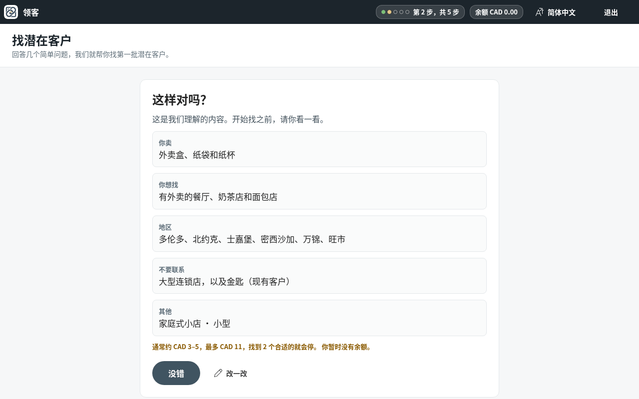Image resolution: width=639 pixels, height=399 pixels.
Task: Click the pencil icon beside 改一改
Action: pyautogui.click(x=218, y=373)
